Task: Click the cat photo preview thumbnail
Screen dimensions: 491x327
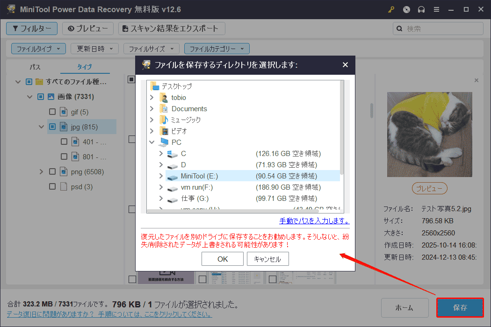Action: pyautogui.click(x=429, y=134)
